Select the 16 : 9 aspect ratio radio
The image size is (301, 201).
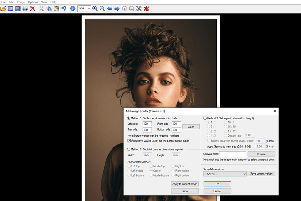click(225, 122)
